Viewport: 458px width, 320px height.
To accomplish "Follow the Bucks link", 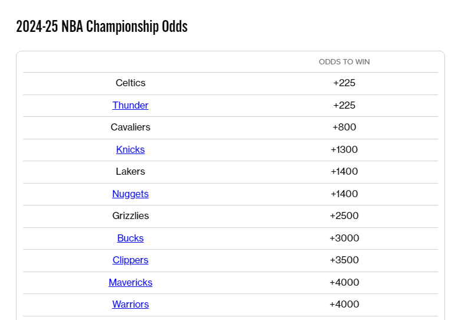I will [x=130, y=238].
